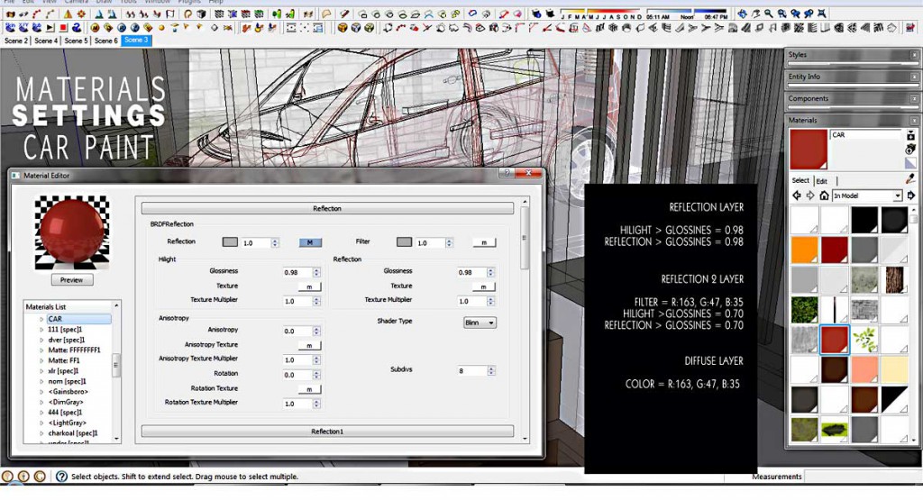Viewport: 923px width, 500px height.
Task: Switch to Scene 6 tab
Action: click(x=106, y=41)
